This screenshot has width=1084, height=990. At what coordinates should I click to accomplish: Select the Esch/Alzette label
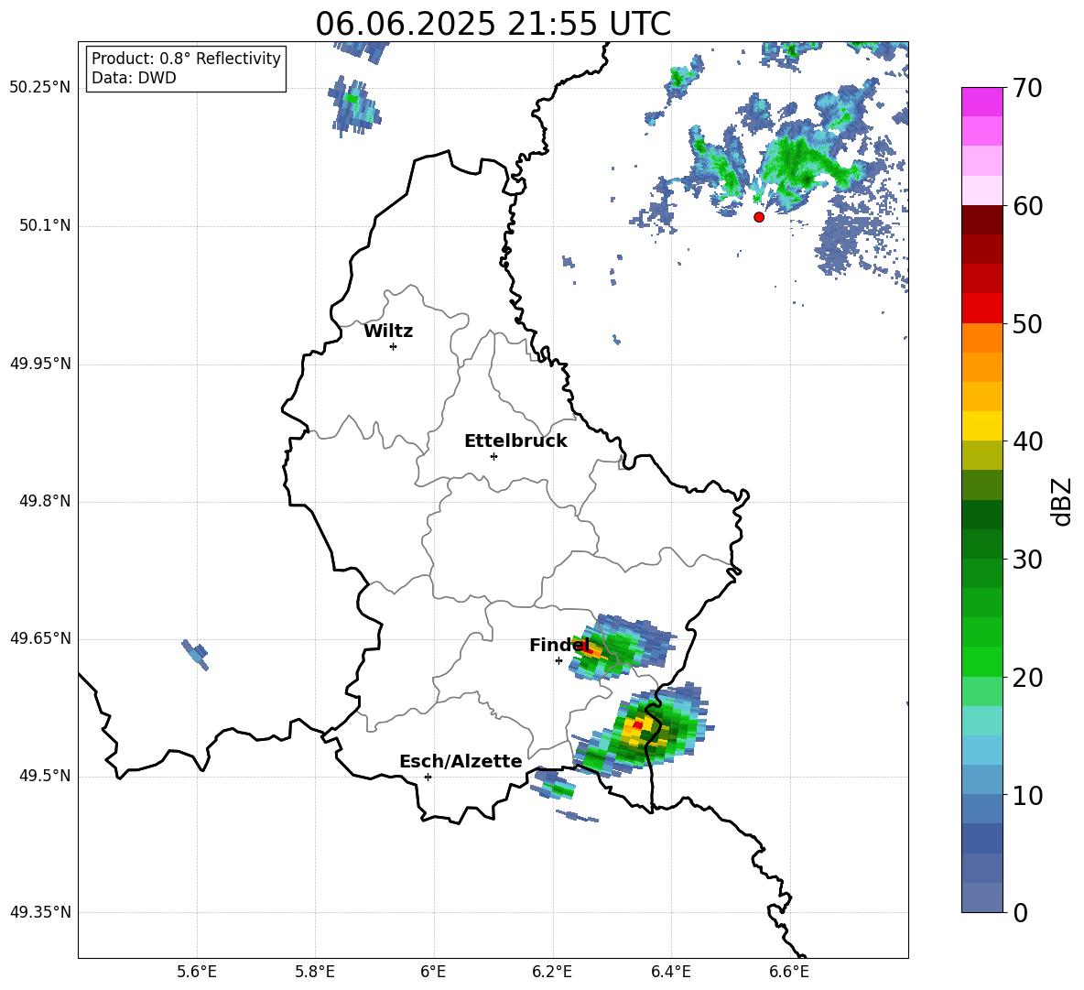click(x=461, y=761)
